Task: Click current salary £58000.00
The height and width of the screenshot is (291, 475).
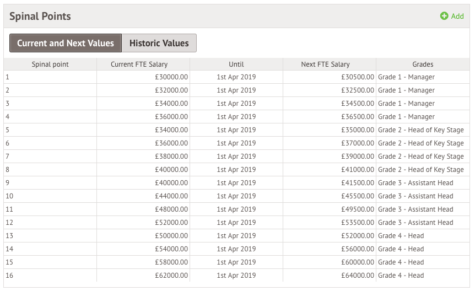Action: click(x=171, y=262)
